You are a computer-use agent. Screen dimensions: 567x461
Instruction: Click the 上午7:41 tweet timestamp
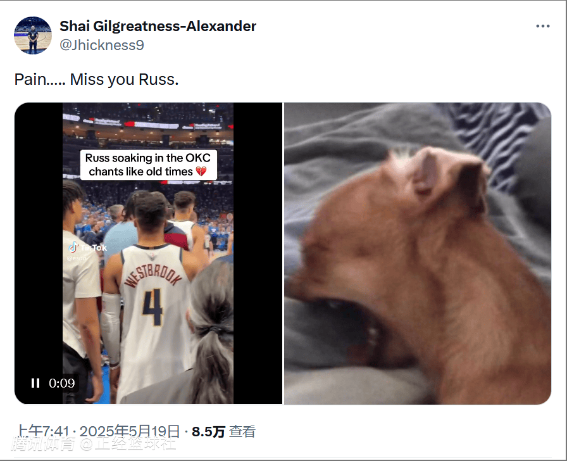click(x=42, y=431)
